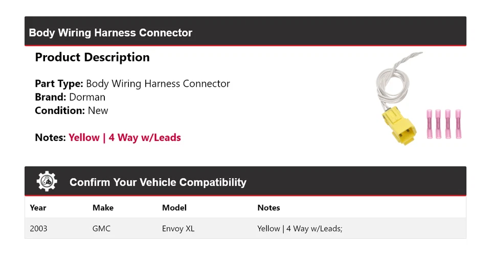Screen dimensions: 491x255
Task: Click the table row notes Yellow 4 Way w/Leads
Action: pyautogui.click(x=300, y=228)
